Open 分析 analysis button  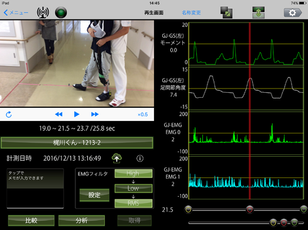(x=82, y=221)
